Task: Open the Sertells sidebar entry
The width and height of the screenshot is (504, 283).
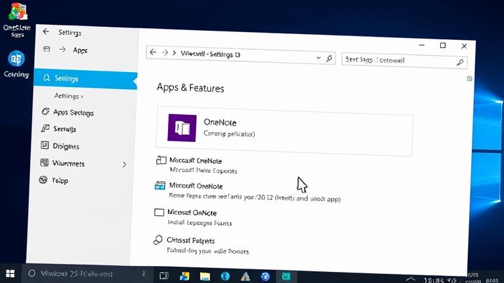Action: pos(64,129)
